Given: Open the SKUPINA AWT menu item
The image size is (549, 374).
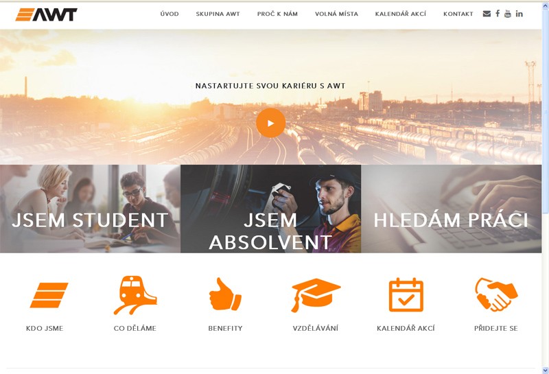Looking at the screenshot, I should click(218, 14).
